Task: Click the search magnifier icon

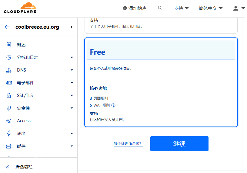Action: click(160, 8)
